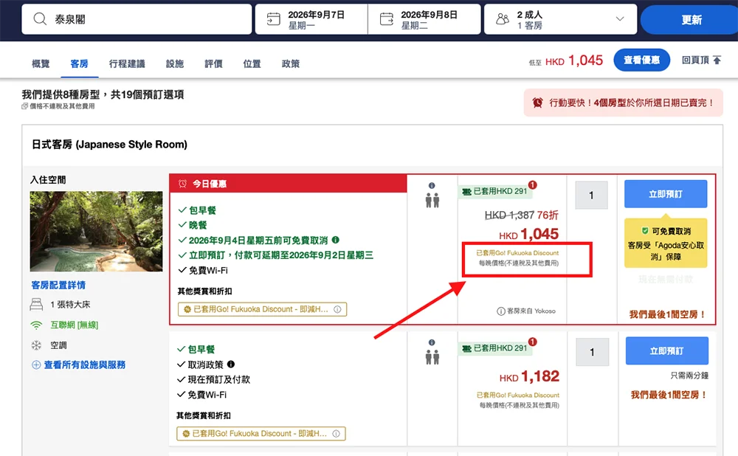This screenshot has width=738, height=456.
Task: Open the check-out date 2026年9月8日
Action: (424, 19)
